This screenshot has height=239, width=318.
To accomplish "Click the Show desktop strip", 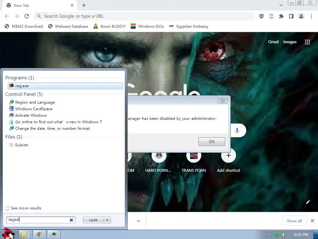I will pos(316,235).
